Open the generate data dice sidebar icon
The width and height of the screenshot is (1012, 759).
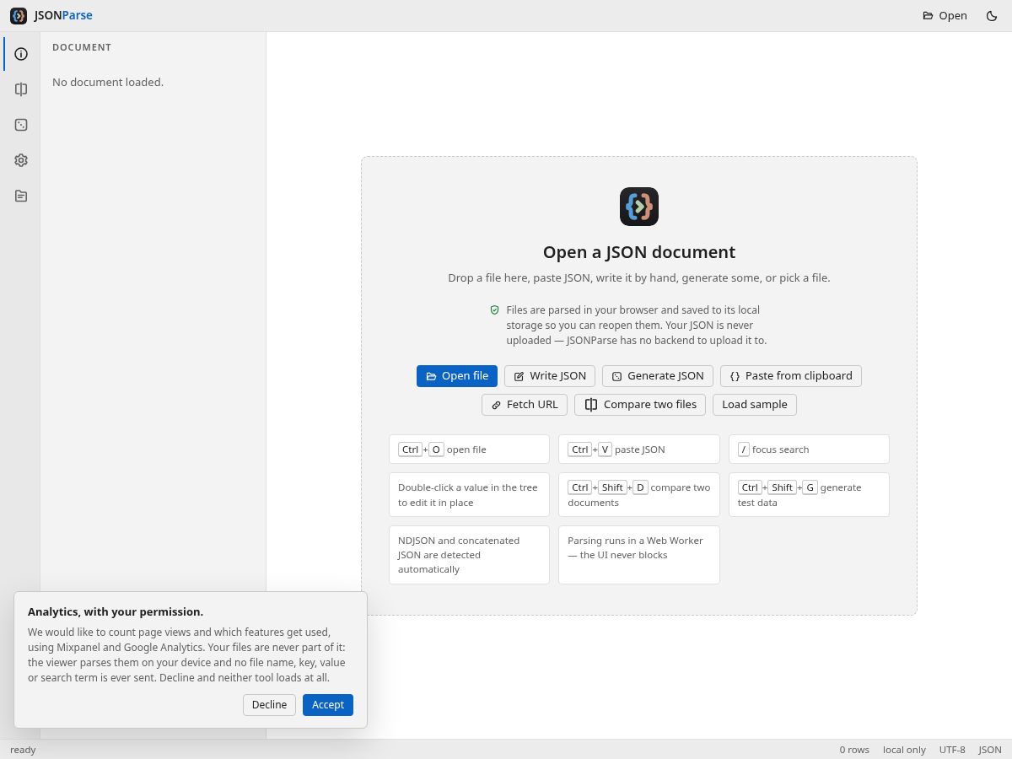click(x=21, y=125)
